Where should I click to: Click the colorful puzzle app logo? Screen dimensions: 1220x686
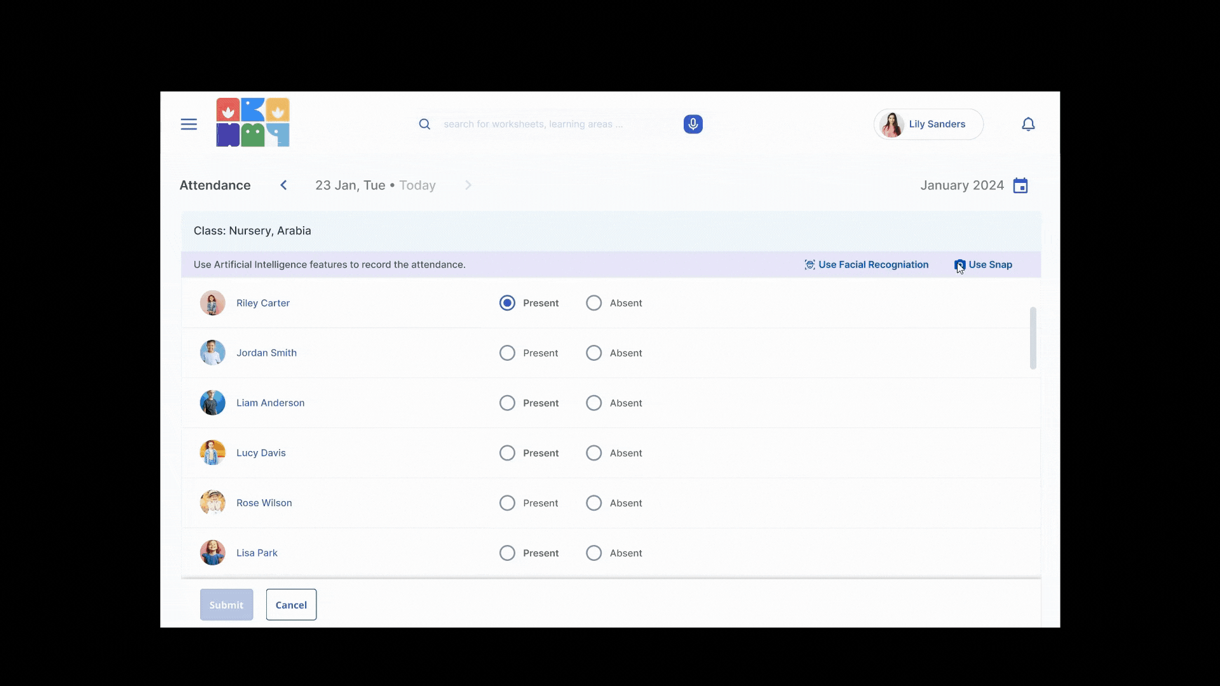(253, 123)
